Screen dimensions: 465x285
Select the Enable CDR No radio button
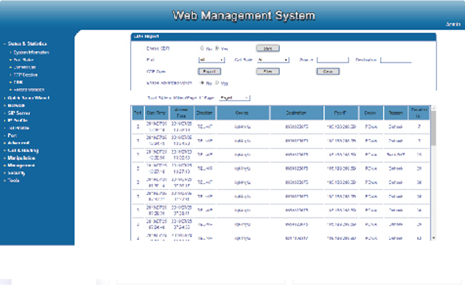pos(202,48)
